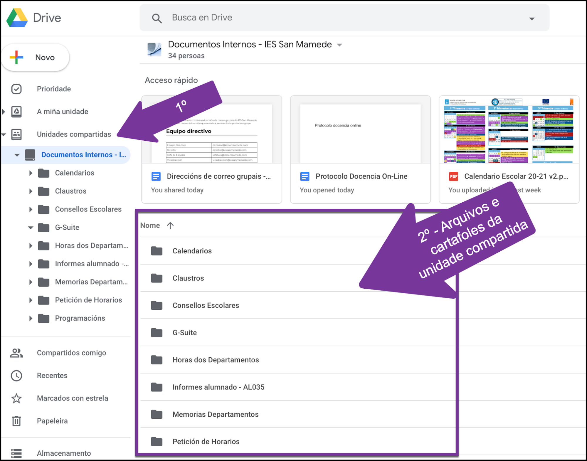Expand Petición de Horarios sidebar folder
Image resolution: width=587 pixels, height=461 pixels.
coord(31,300)
